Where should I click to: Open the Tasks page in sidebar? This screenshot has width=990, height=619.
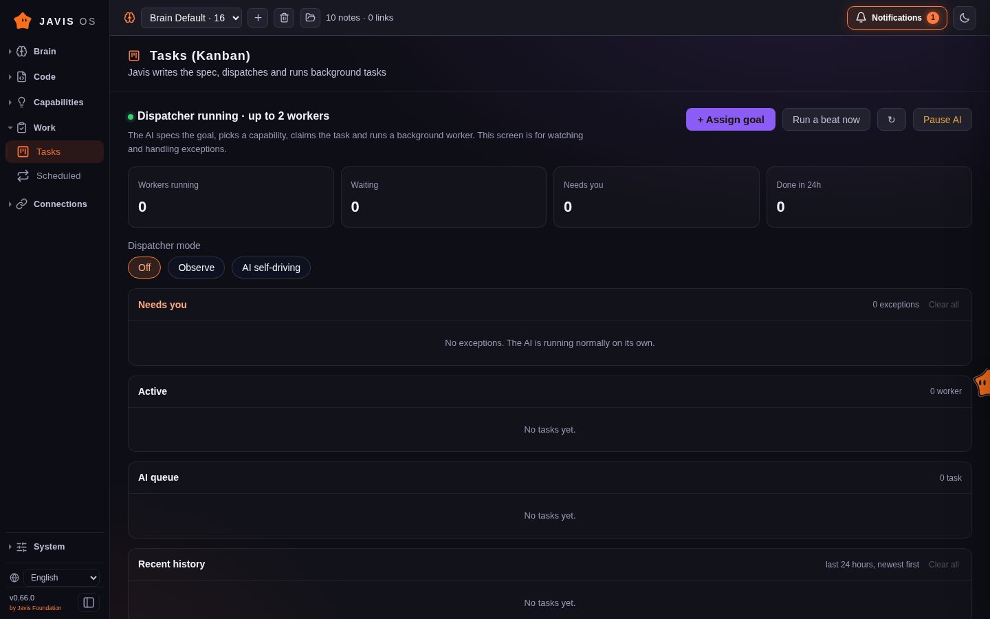click(x=55, y=152)
